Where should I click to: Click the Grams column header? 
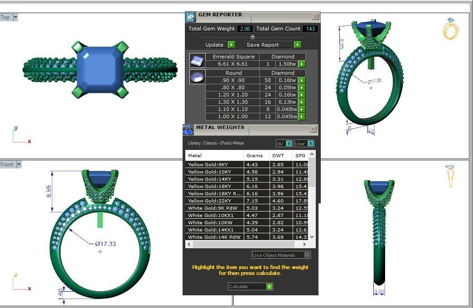click(x=256, y=155)
